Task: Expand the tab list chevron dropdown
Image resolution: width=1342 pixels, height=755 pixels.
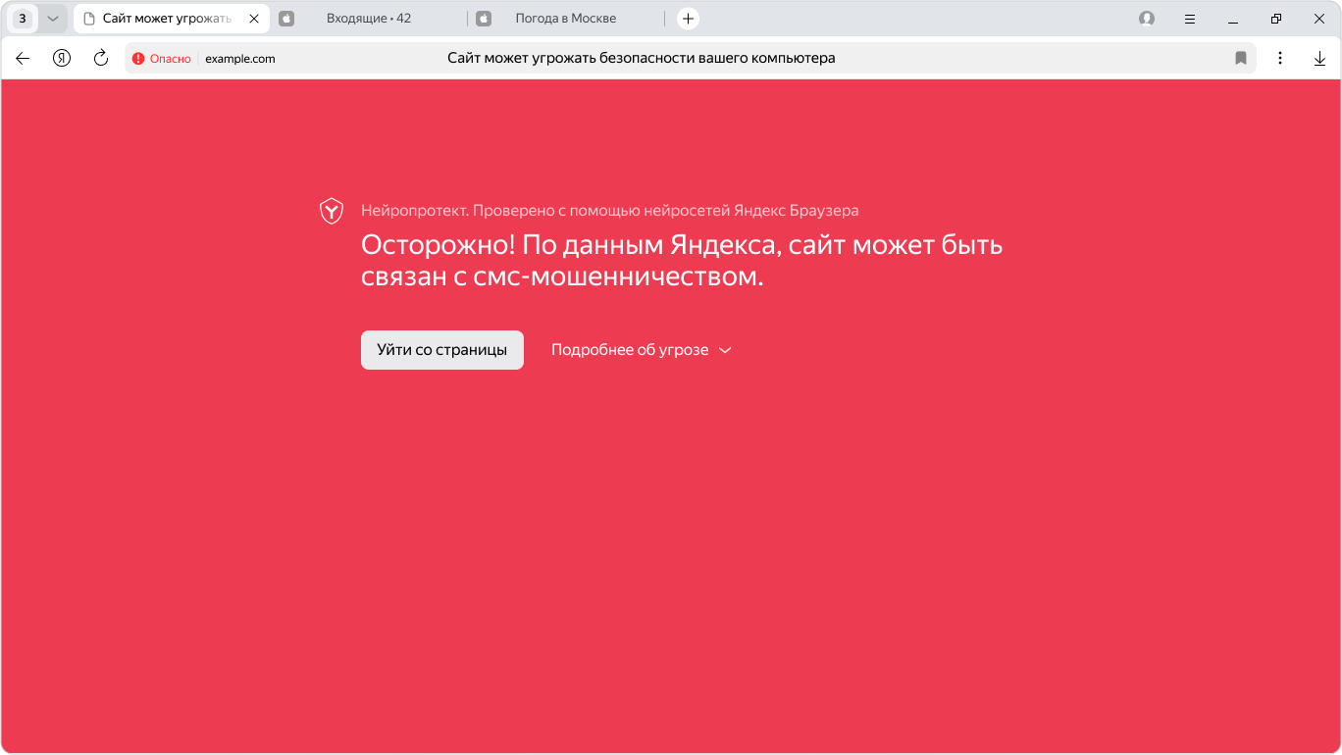Action: (53, 19)
